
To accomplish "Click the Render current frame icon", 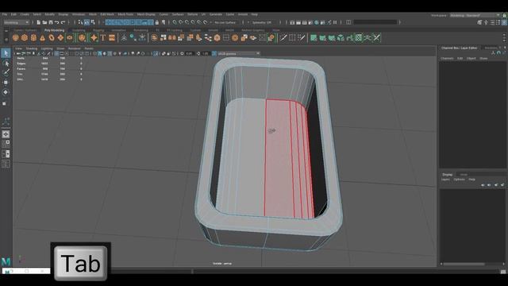I will 298,22.
